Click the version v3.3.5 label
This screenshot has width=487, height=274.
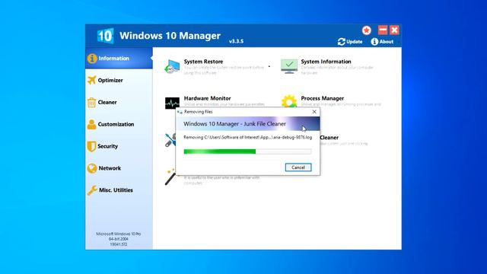coord(236,41)
